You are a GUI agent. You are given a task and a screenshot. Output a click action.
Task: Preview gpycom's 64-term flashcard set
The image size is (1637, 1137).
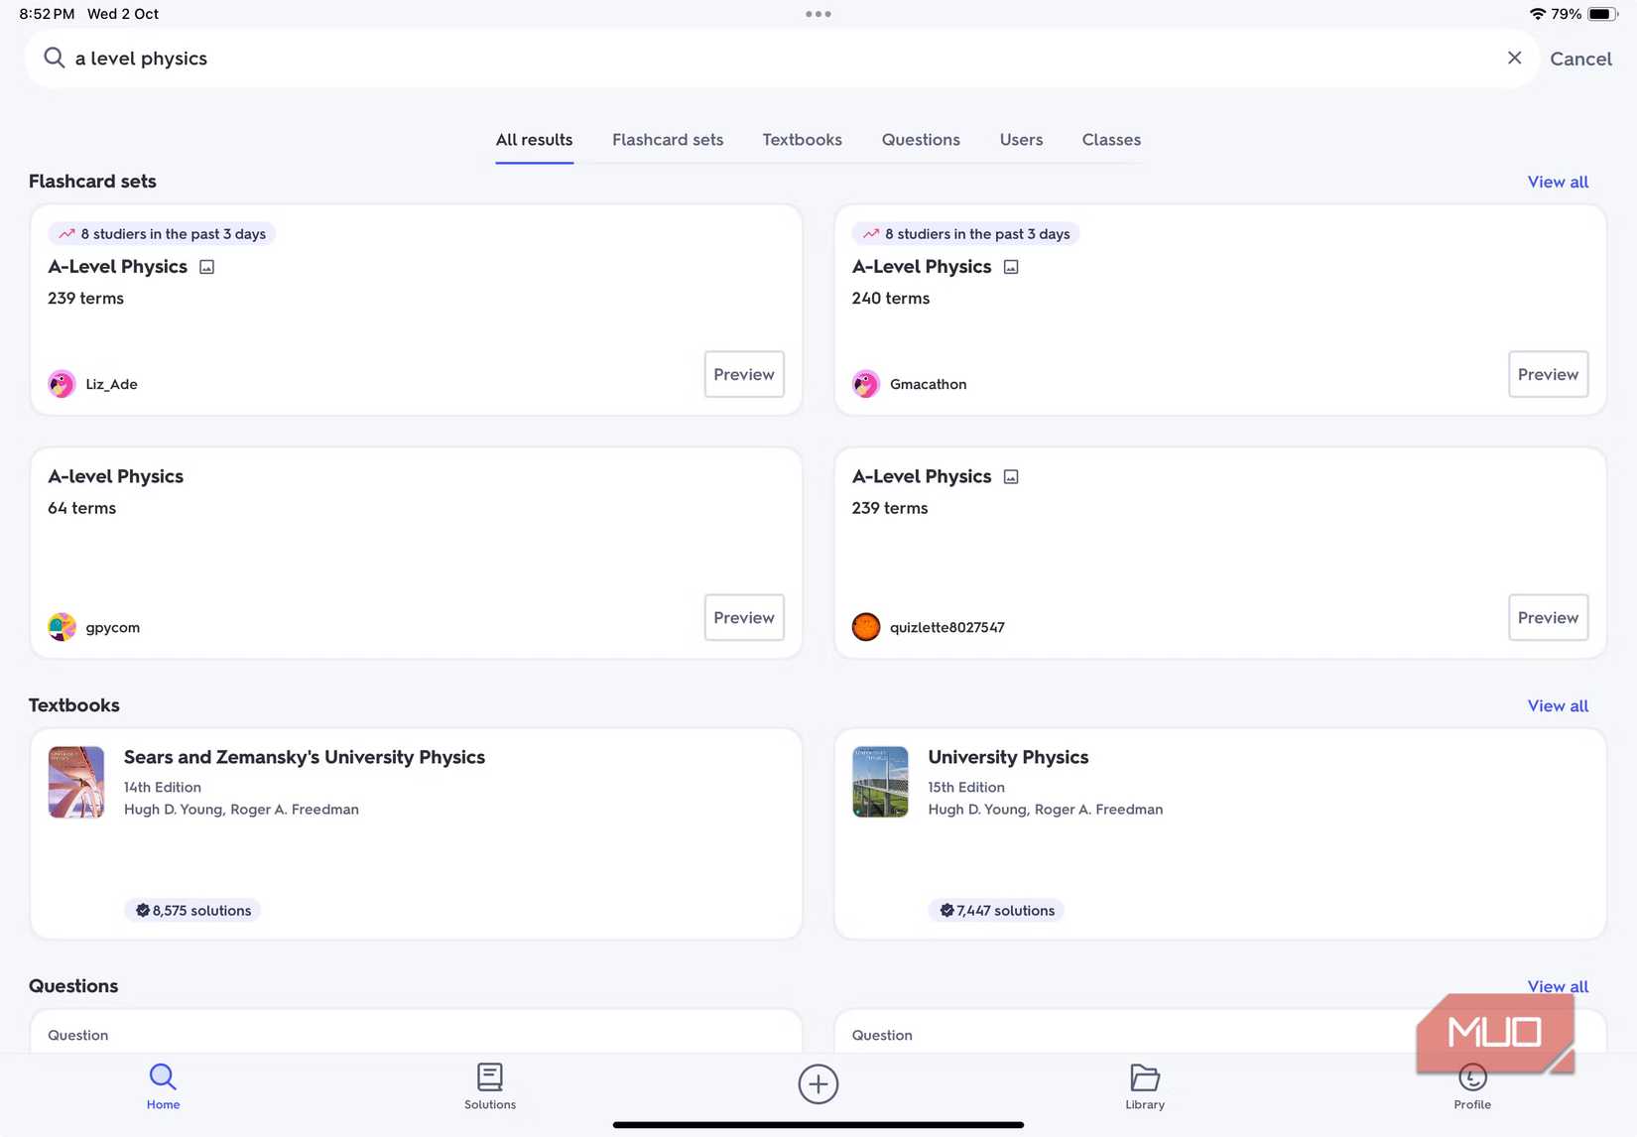click(744, 617)
